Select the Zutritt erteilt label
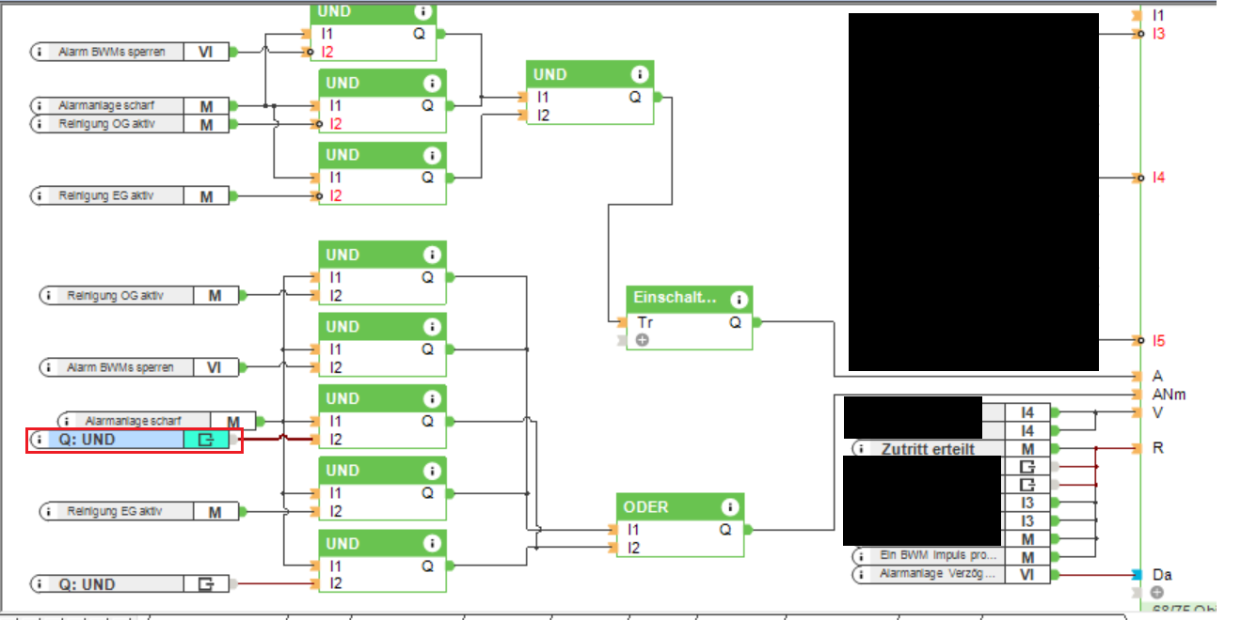The width and height of the screenshot is (1241, 620). pyautogui.click(x=928, y=449)
